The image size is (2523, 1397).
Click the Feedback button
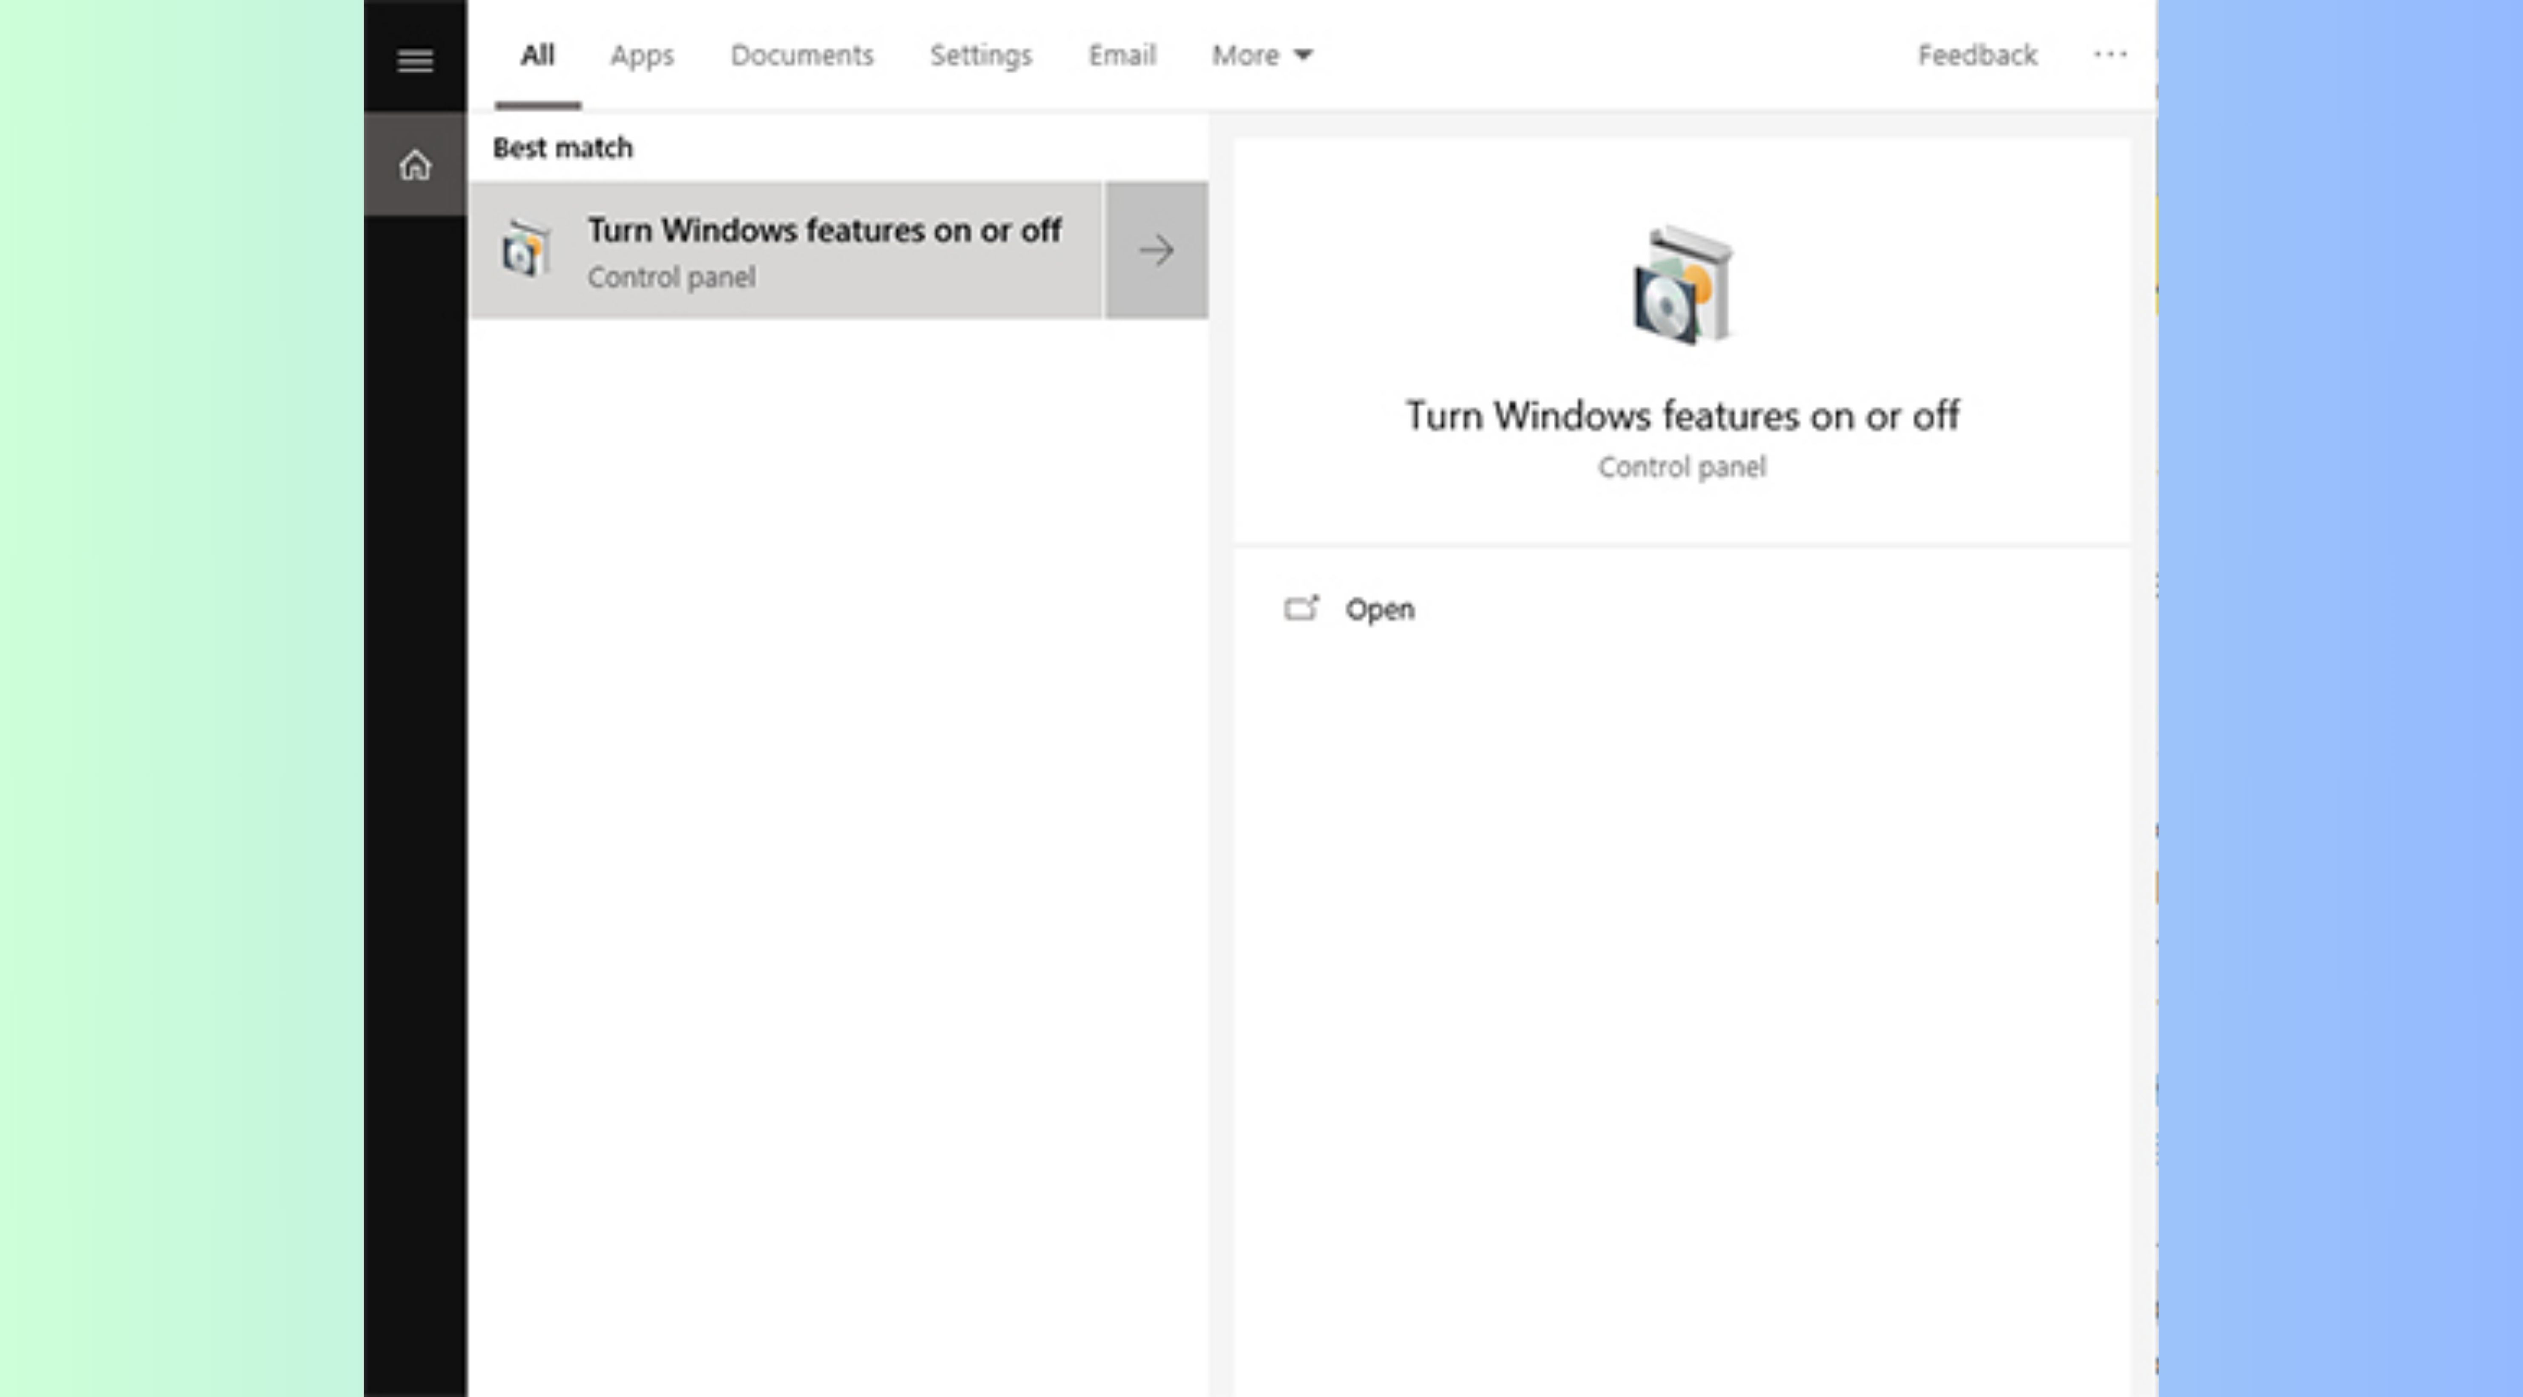(x=1978, y=56)
